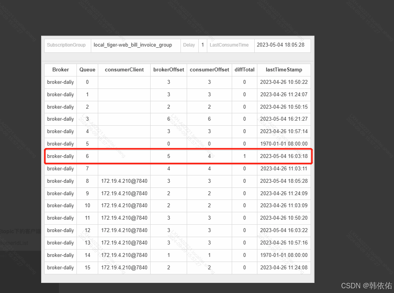394x293 pixels.
Task: Click queue number 6 cell
Action: pos(87,156)
